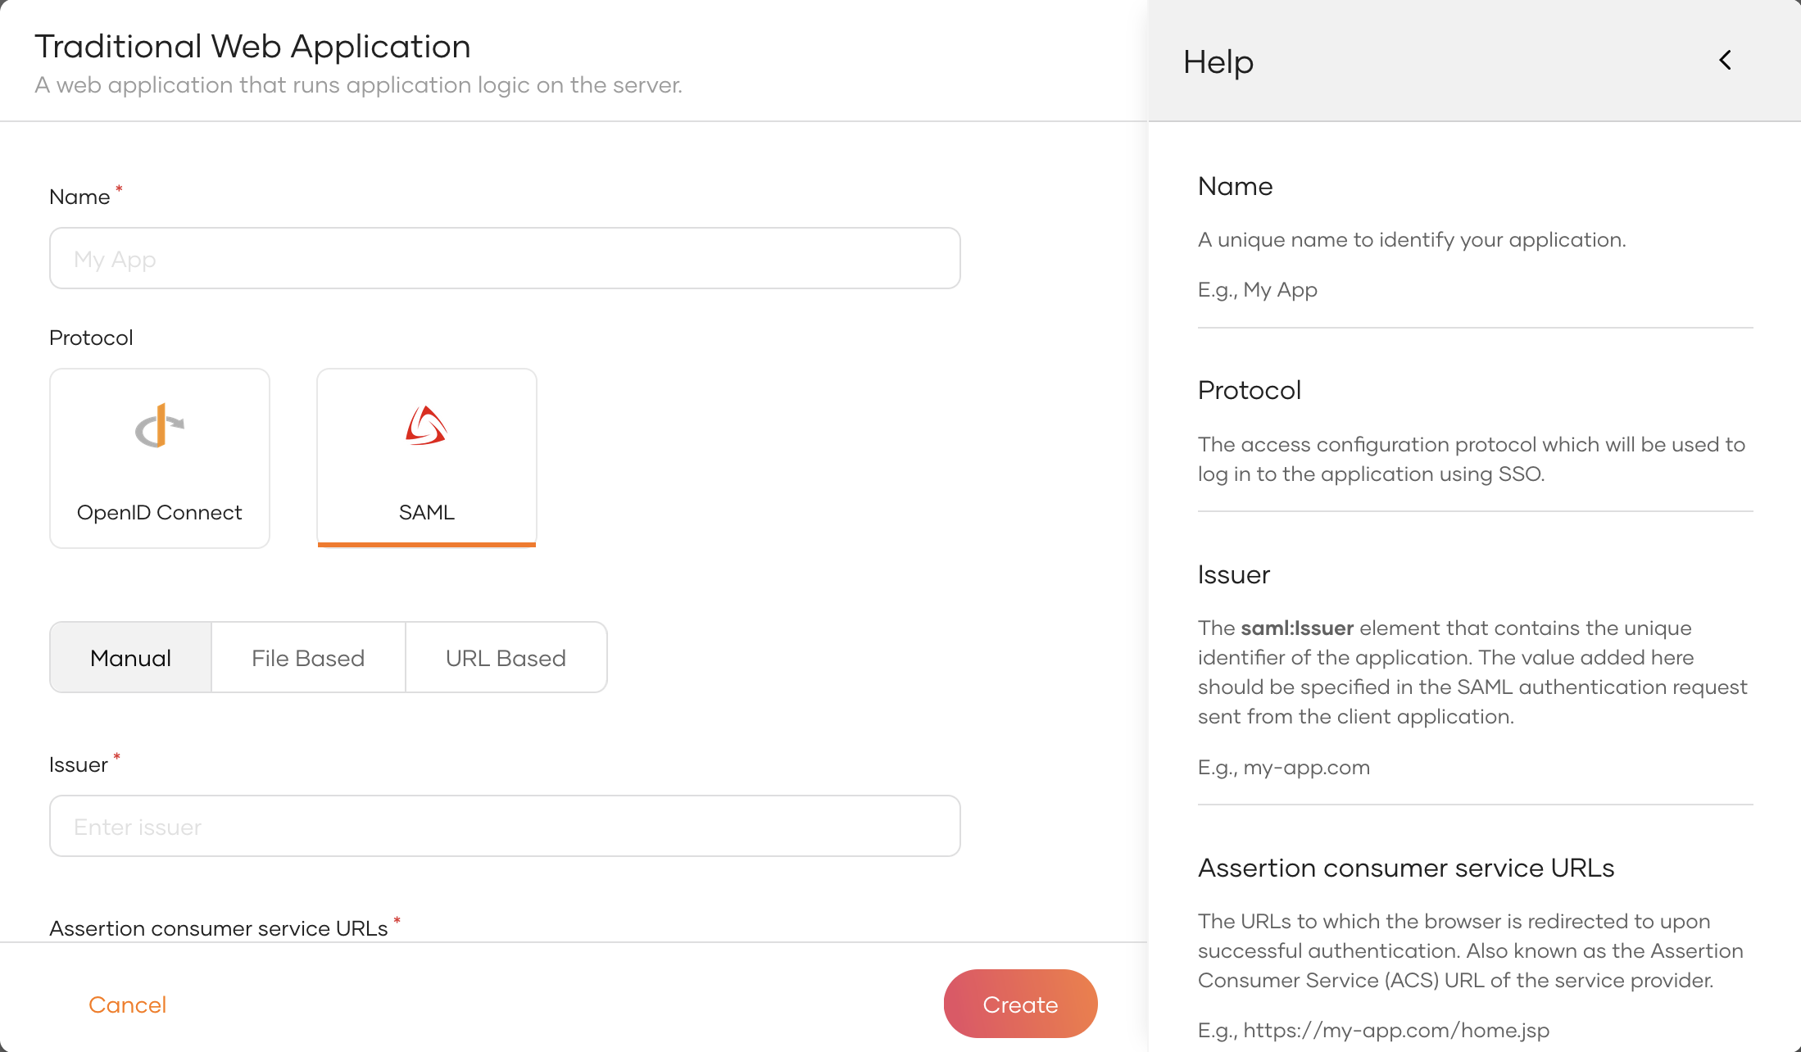This screenshot has width=1801, height=1052.
Task: Select the OpenID Connect protocol icon
Action: [x=159, y=426]
